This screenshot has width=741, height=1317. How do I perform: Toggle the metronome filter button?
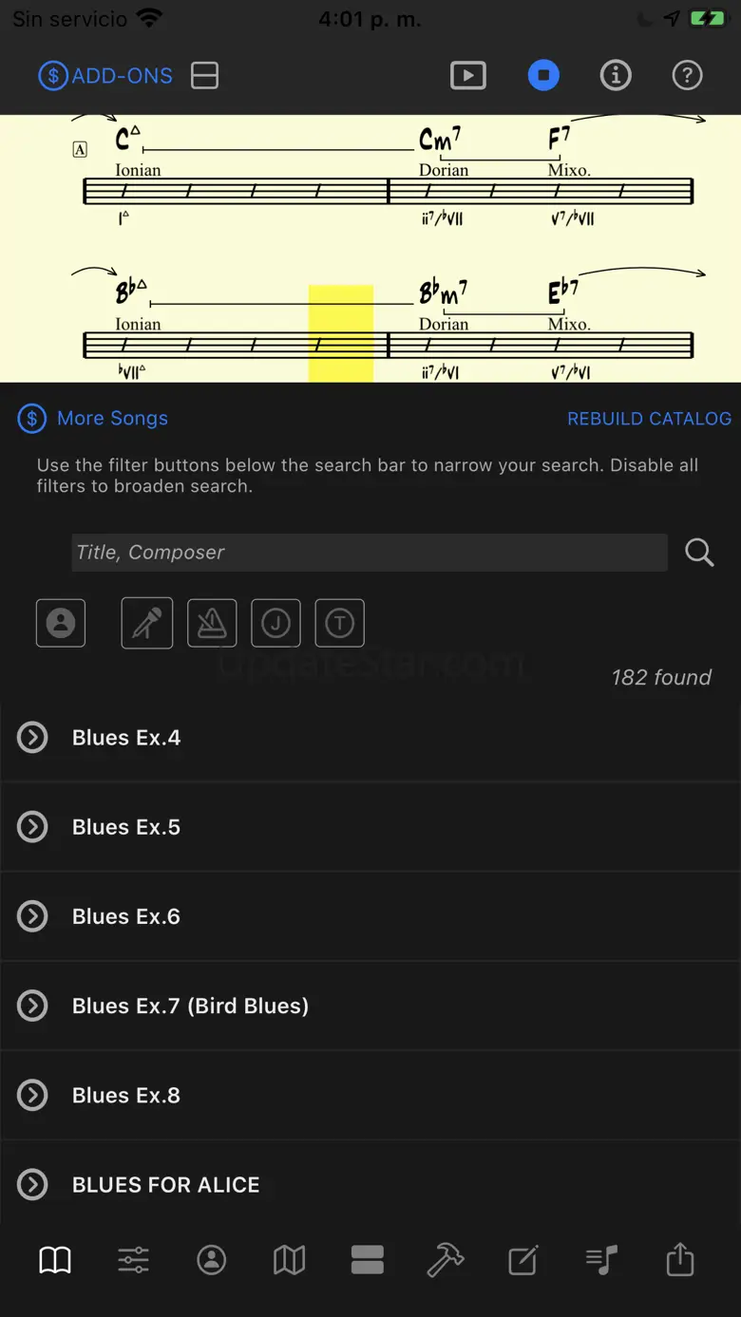click(212, 623)
